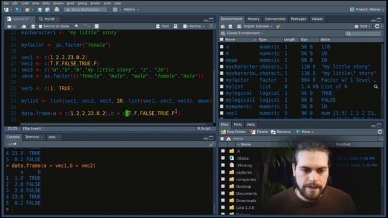The image size is (388, 218).
Task: Save current document from main toolbar
Action: pyautogui.click(x=40, y=10)
